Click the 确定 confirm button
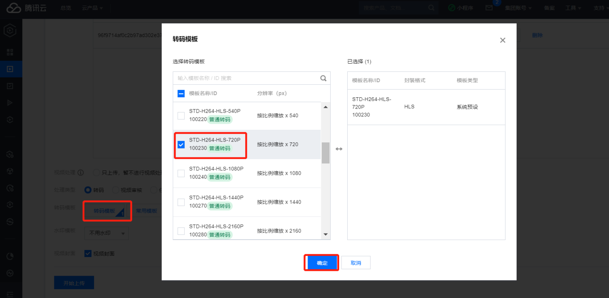609x298 pixels. click(x=322, y=263)
